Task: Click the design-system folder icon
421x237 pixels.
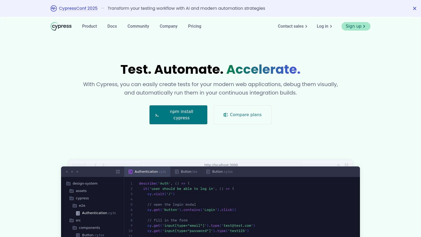Action: [x=68, y=184]
